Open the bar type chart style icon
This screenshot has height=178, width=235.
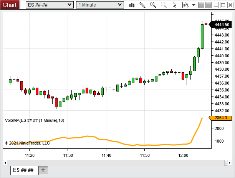click(x=132, y=5)
